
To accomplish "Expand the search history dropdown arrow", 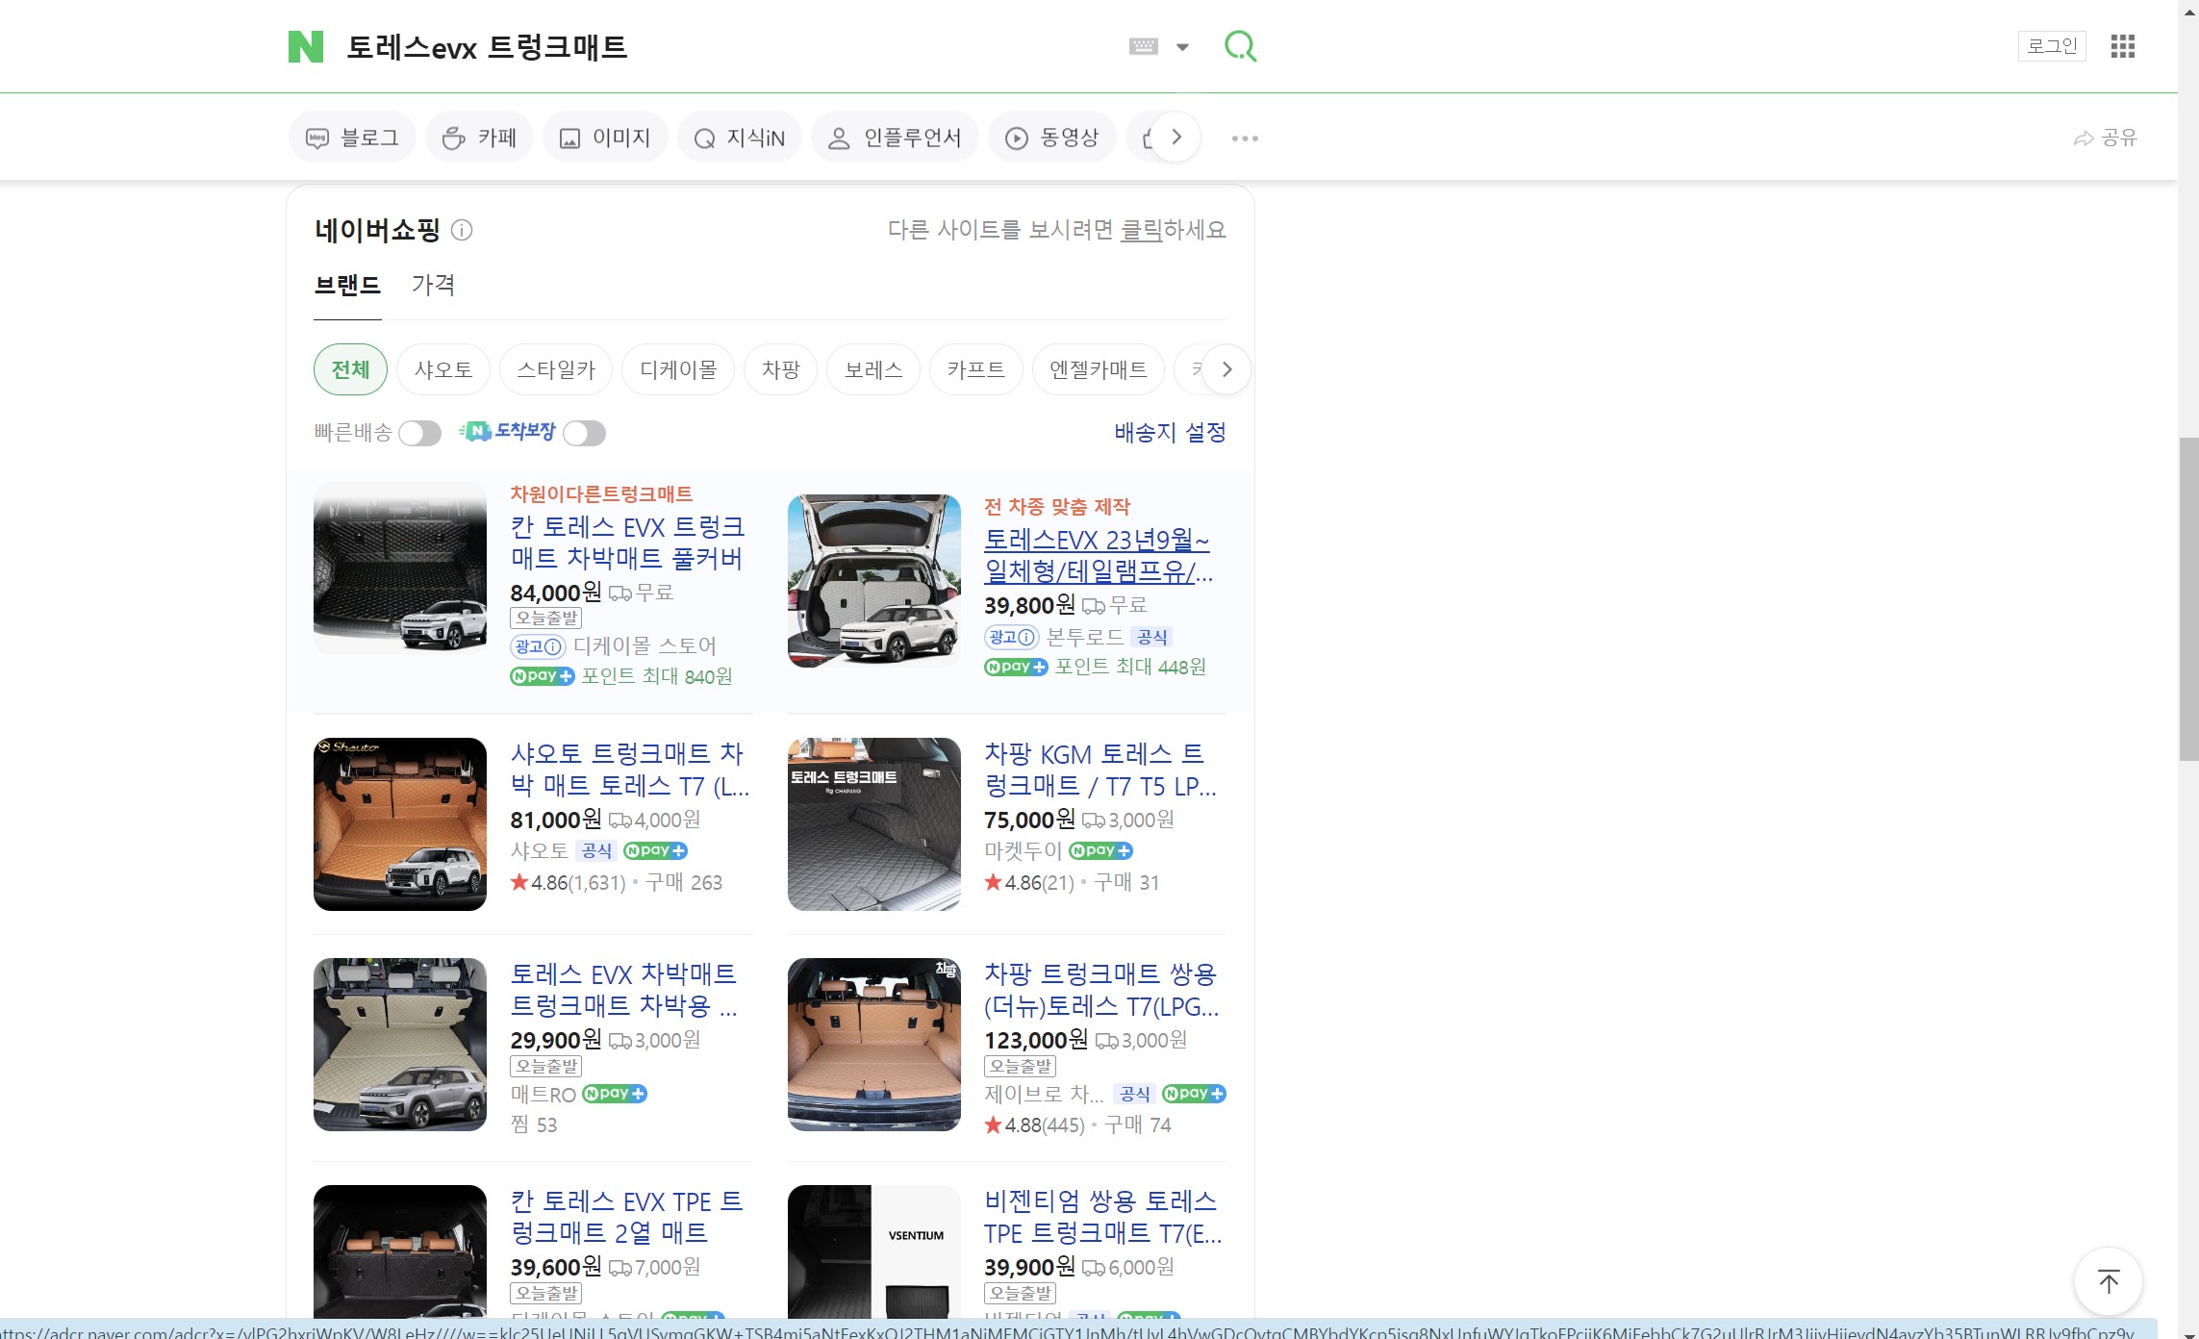I will (x=1182, y=46).
